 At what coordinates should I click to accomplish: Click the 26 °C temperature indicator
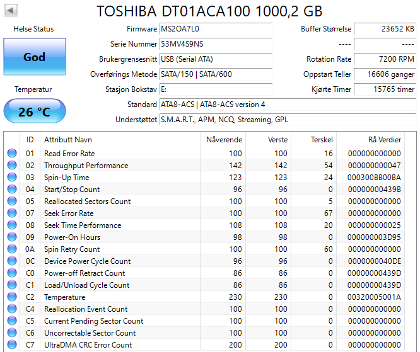34,112
